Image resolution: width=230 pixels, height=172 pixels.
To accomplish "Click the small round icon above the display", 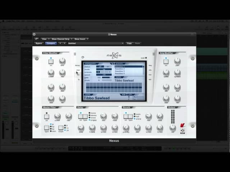I will pos(83,57).
